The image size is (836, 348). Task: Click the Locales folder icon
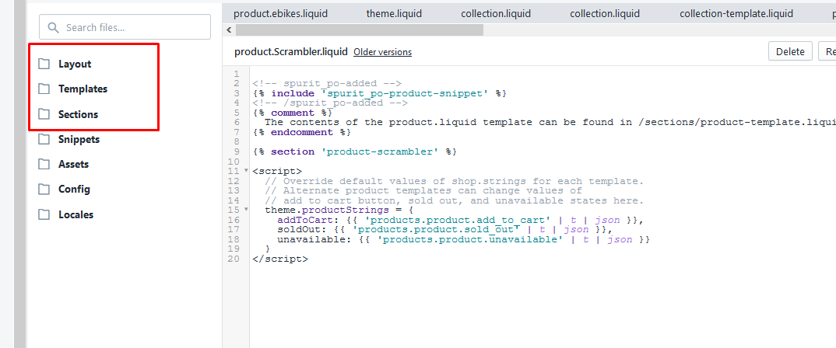(x=44, y=215)
